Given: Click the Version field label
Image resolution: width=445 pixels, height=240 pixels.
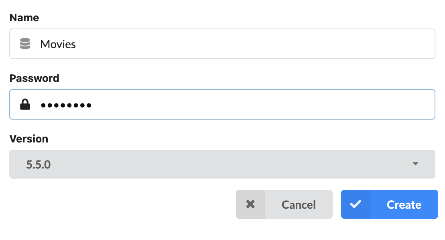Looking at the screenshot, I should 28,139.
